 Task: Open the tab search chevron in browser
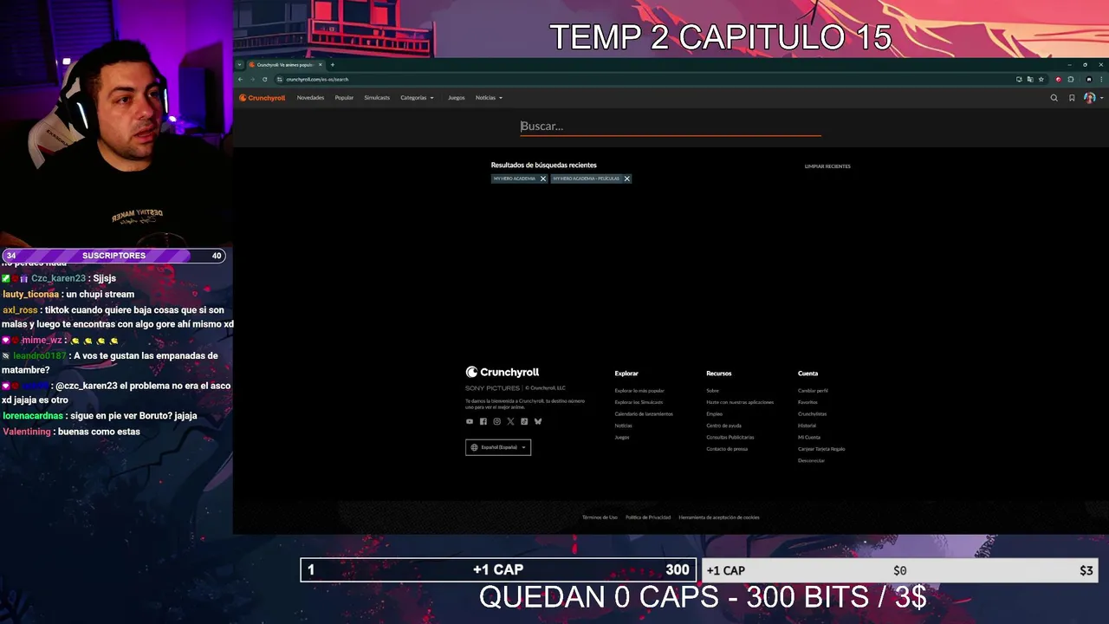[x=240, y=64]
